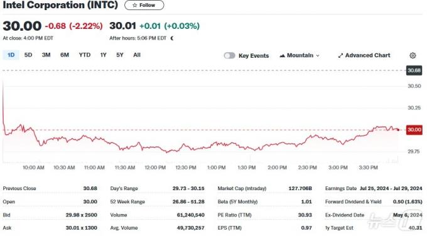
Task: Click Forward Dividend & Yield value 0.50 (1.63%)
Action: coord(408,201)
